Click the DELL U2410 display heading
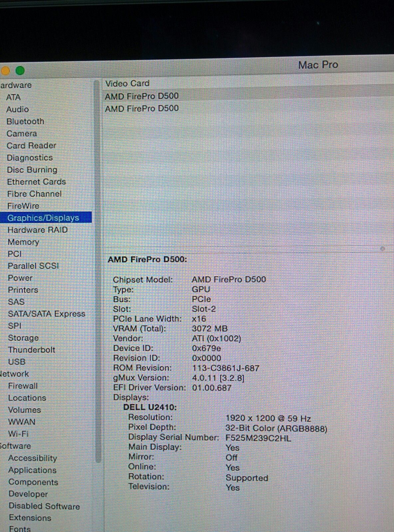Viewport: 394px width, 532px height. [x=150, y=407]
